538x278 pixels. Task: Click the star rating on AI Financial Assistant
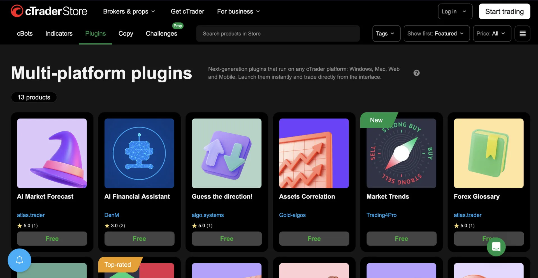(x=115, y=226)
